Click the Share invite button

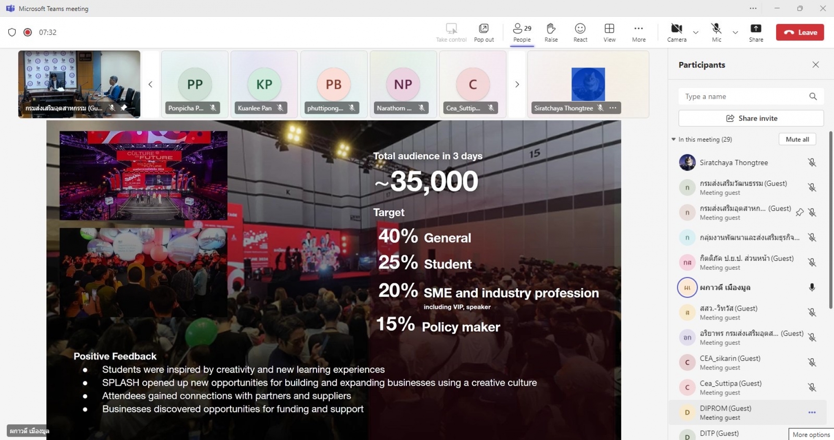(751, 118)
